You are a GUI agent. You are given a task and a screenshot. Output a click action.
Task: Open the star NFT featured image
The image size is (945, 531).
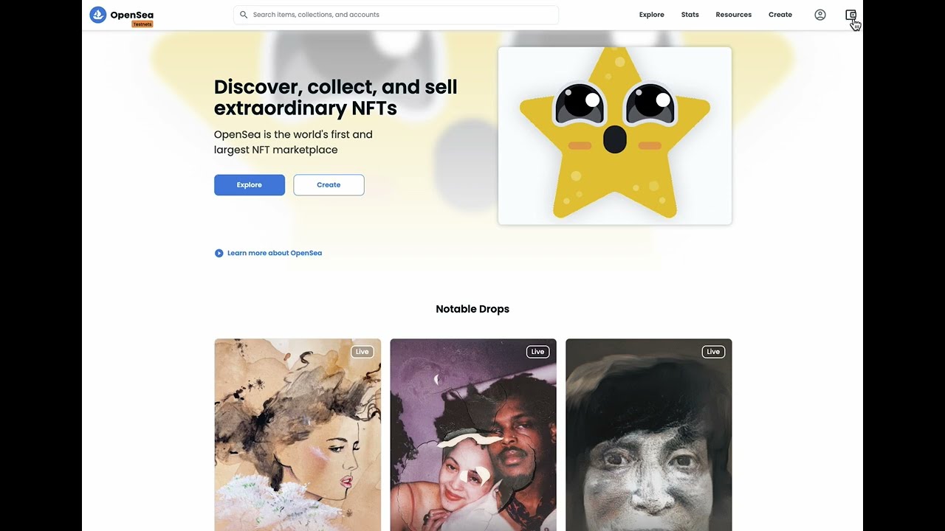tap(615, 136)
